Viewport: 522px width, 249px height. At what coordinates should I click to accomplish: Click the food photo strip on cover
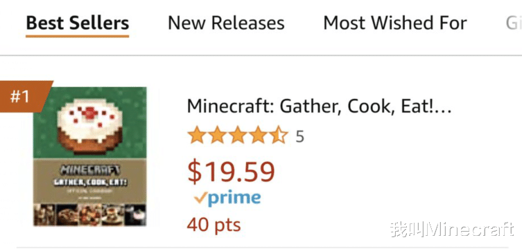click(x=90, y=215)
